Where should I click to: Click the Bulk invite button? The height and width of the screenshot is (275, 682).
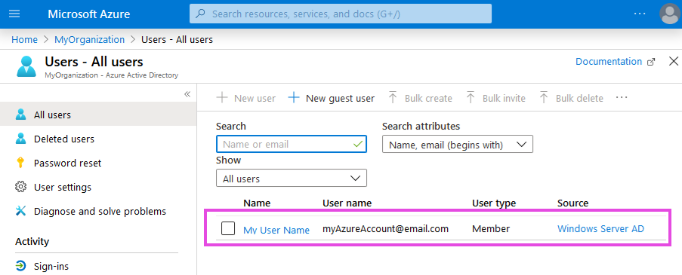(x=495, y=98)
